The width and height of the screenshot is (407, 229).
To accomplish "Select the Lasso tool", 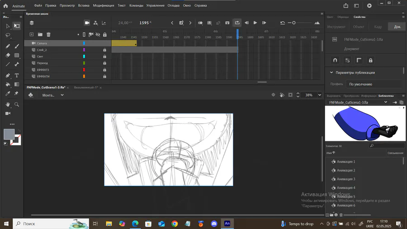I will coord(8,35).
